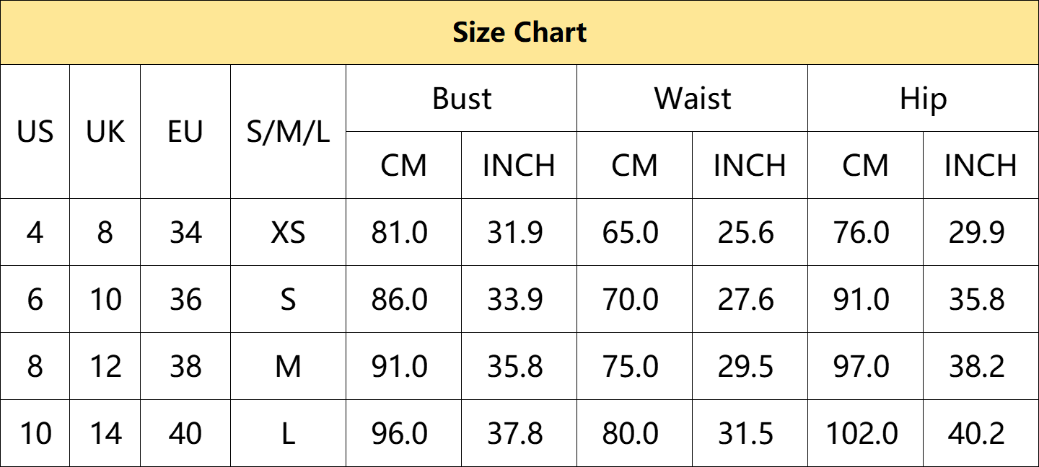This screenshot has height=467, width=1039.
Task: Select hip value 102.0 cm
Action: pyautogui.click(x=865, y=433)
